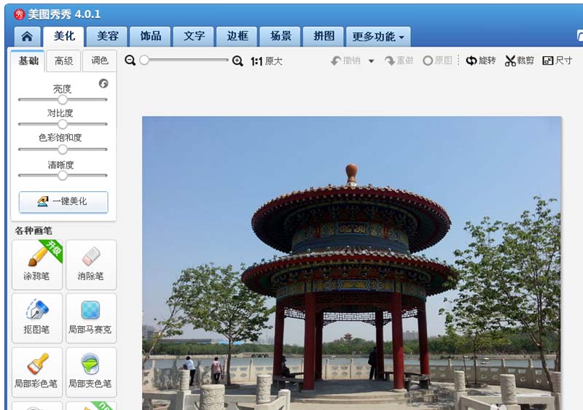
Task: Click the zoom in magnifier icon
Action: pos(238,61)
